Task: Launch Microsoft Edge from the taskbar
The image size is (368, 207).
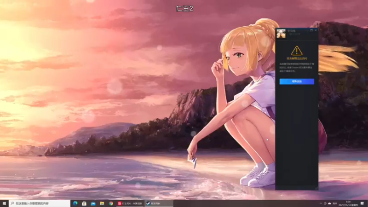Action: [x=75, y=203]
